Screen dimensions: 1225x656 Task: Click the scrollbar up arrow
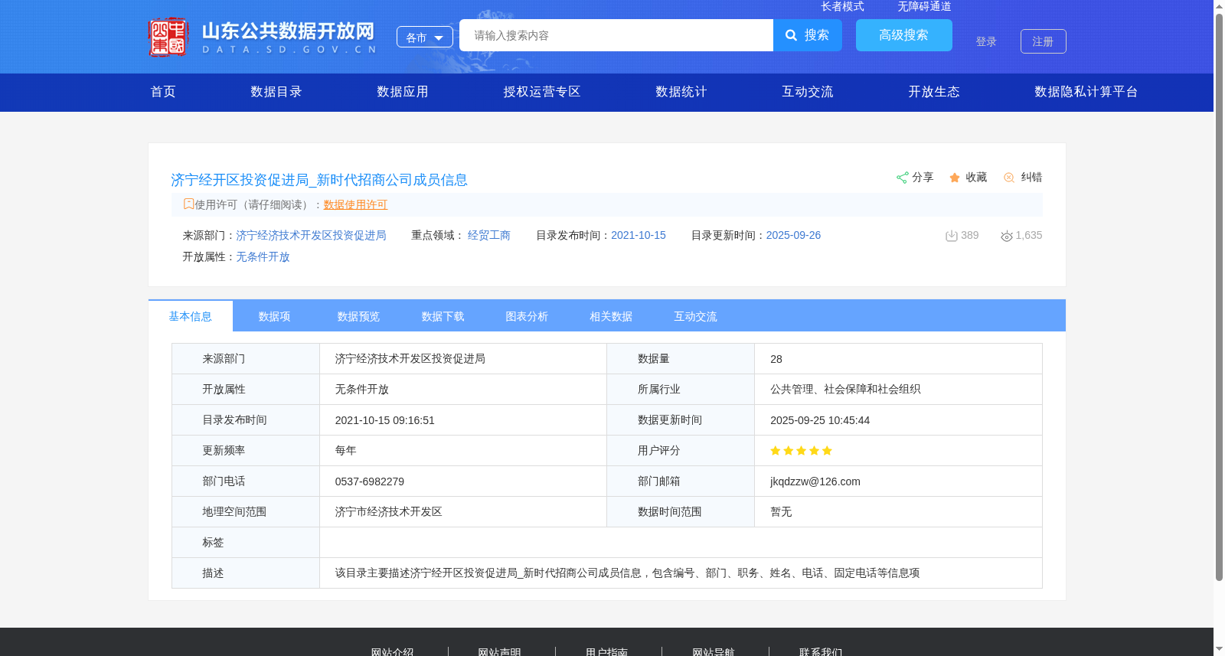[1219, 6]
